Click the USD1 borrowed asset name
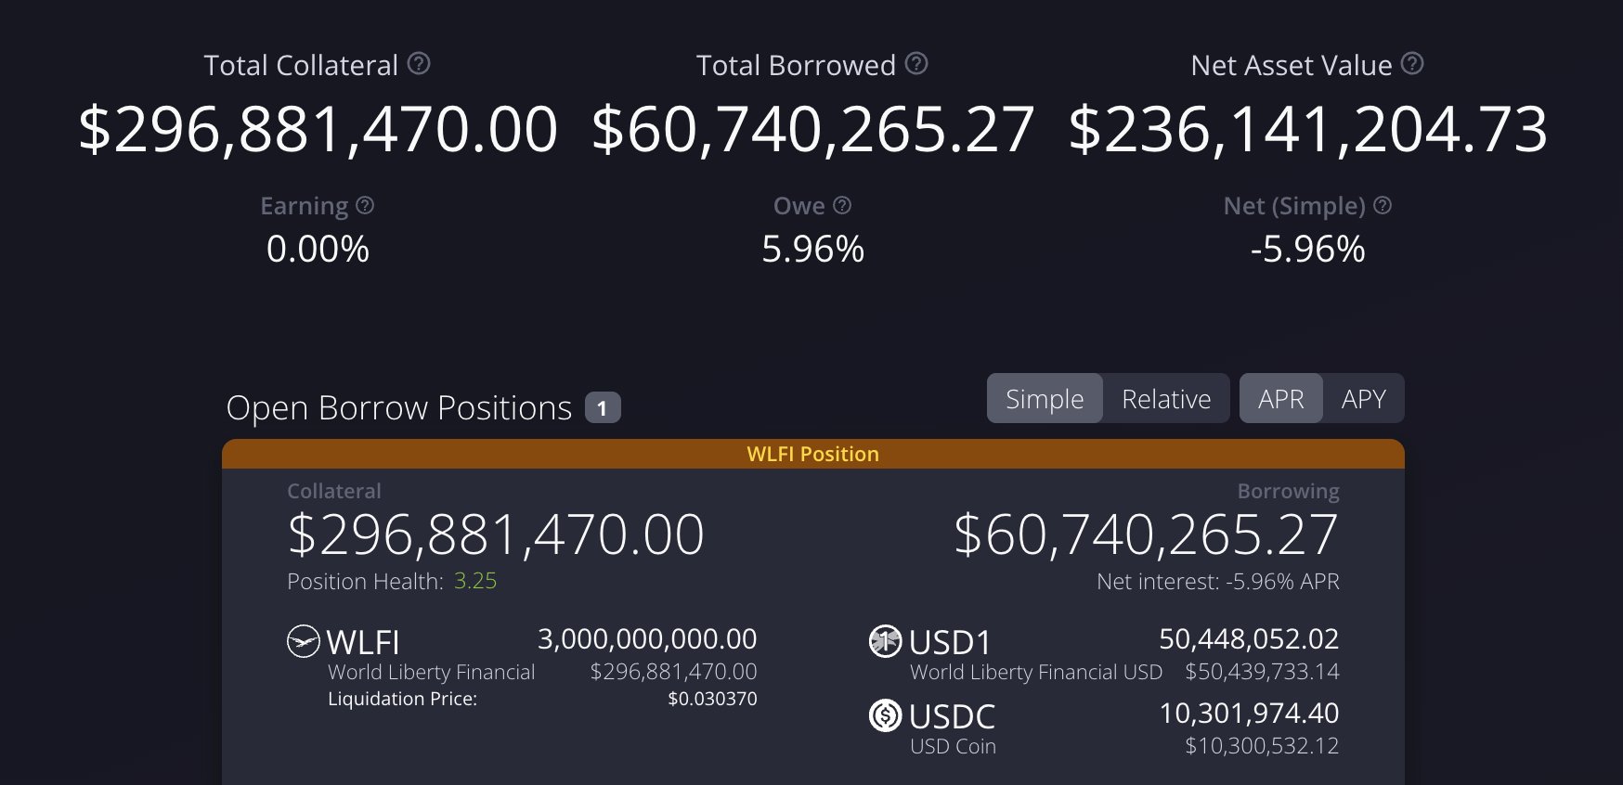 click(x=951, y=642)
